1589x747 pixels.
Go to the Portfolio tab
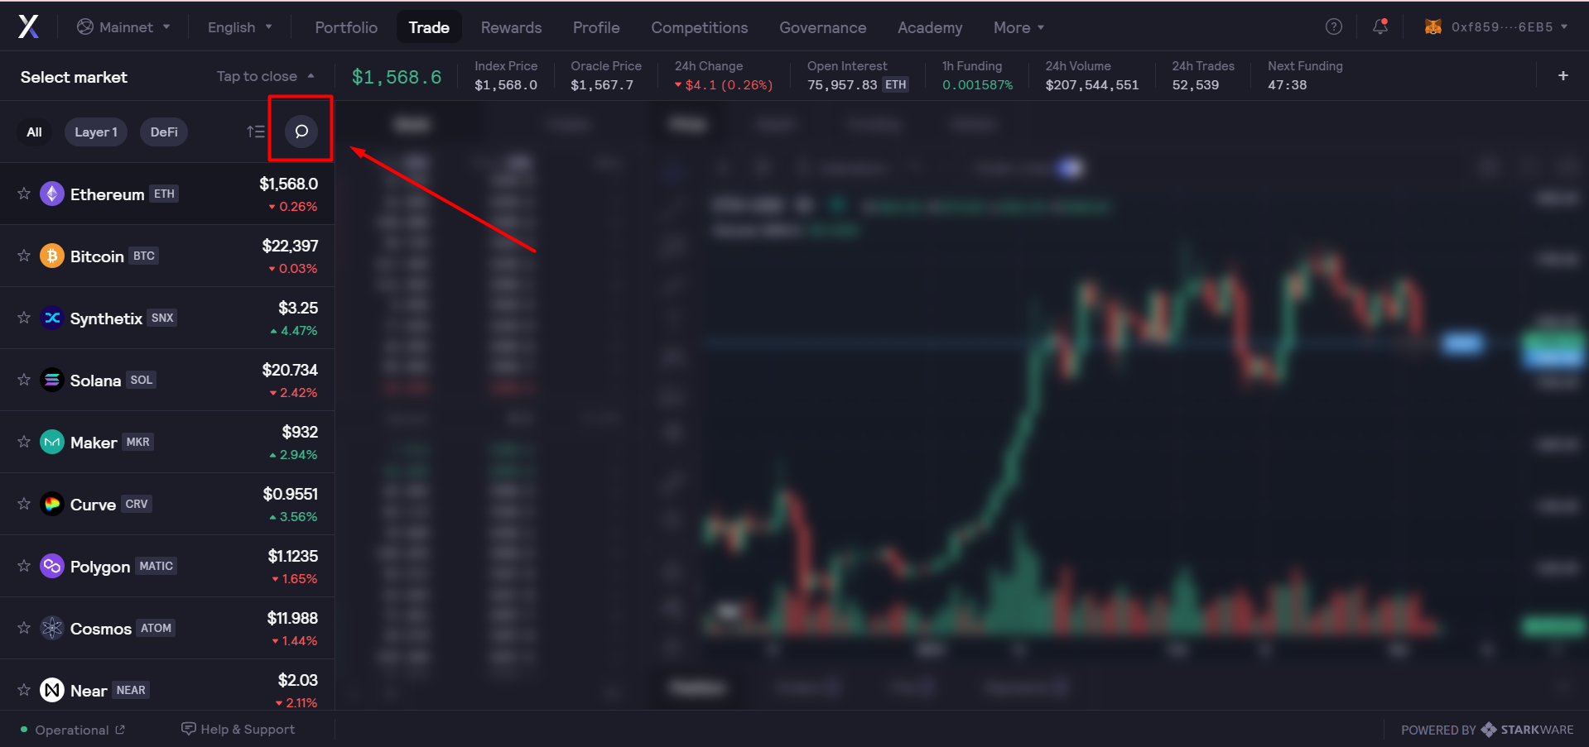tap(346, 27)
